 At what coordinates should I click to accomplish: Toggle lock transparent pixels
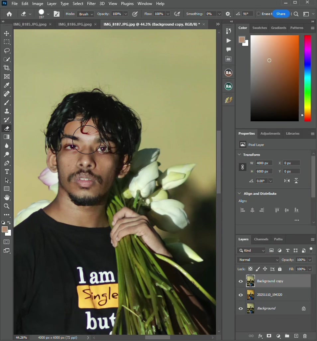(x=251, y=269)
